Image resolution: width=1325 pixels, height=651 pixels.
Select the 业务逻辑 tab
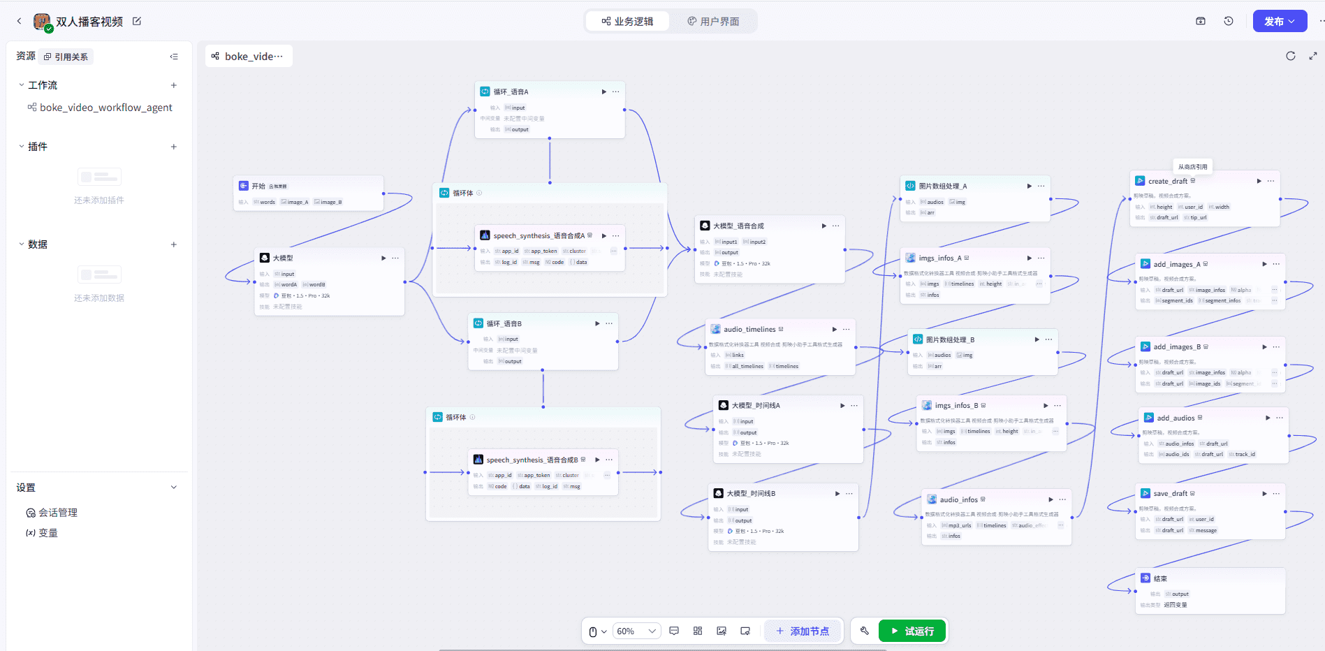(x=627, y=22)
